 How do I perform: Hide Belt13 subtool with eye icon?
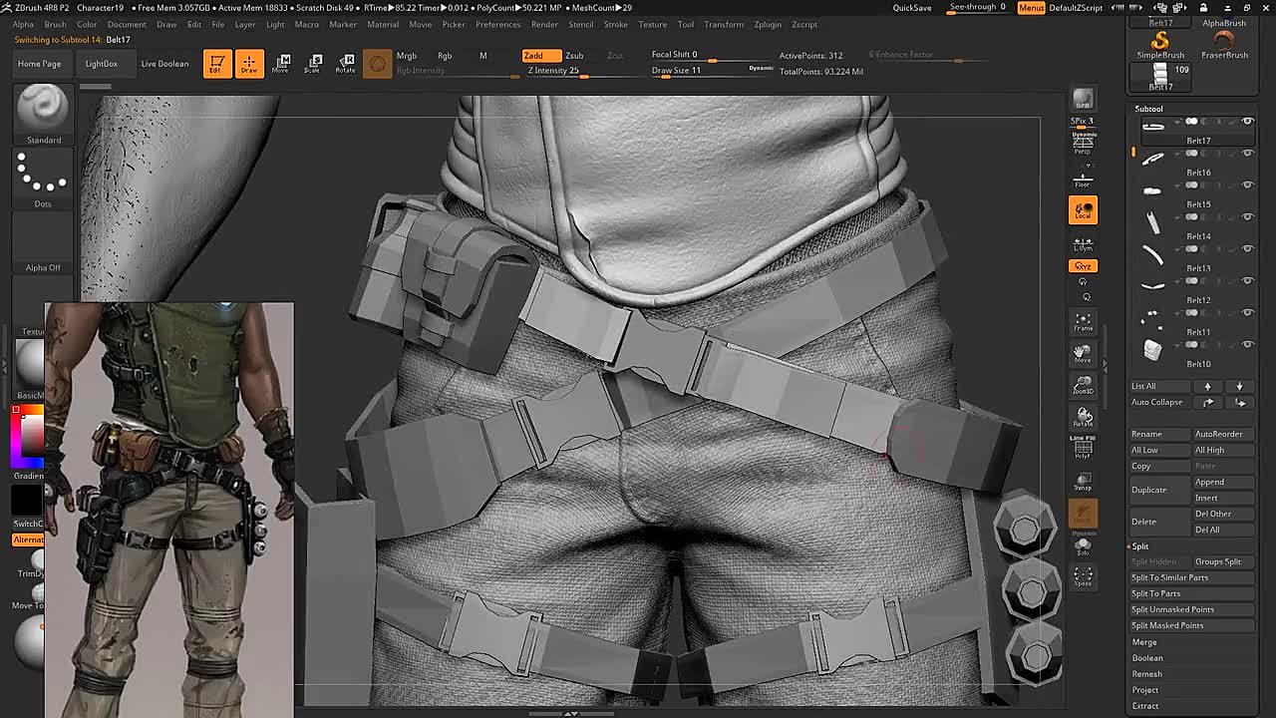point(1247,249)
